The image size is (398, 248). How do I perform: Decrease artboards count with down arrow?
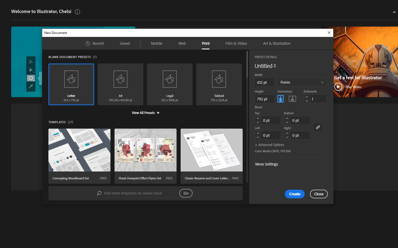click(x=307, y=101)
